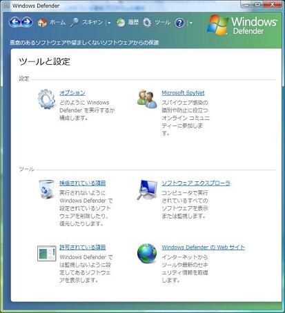
Task: Click the large Options gear icon
Action: 47,99
